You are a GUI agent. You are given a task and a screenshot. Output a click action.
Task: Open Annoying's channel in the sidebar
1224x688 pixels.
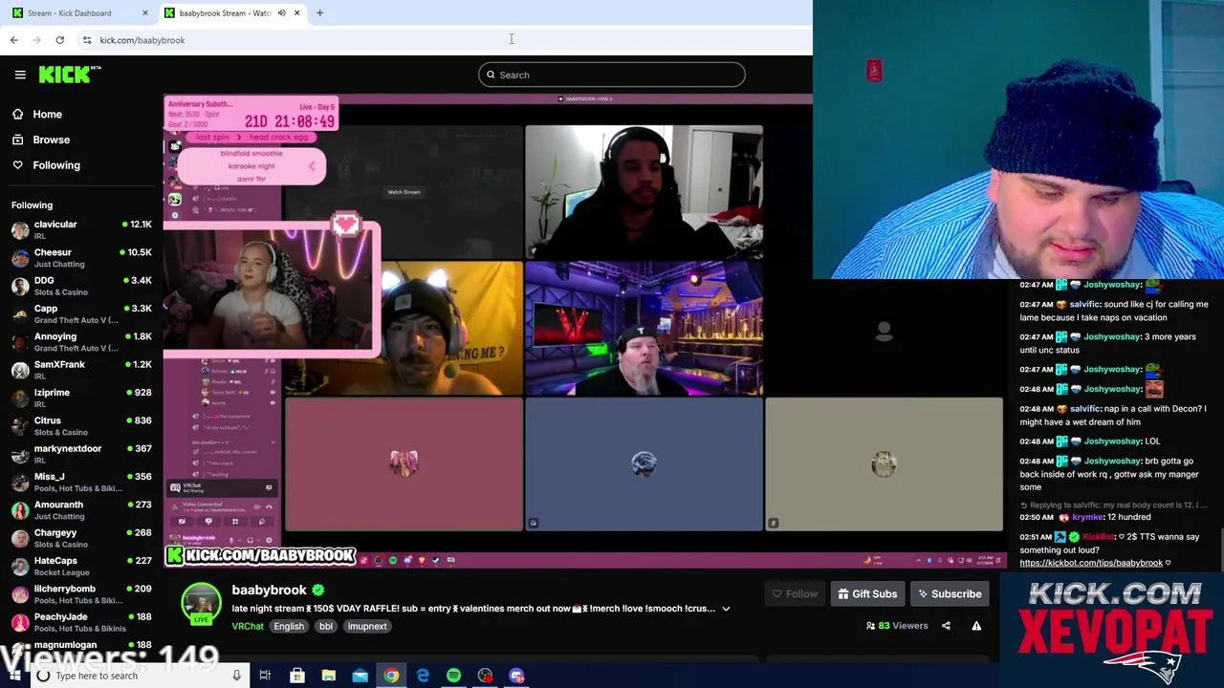pos(80,342)
